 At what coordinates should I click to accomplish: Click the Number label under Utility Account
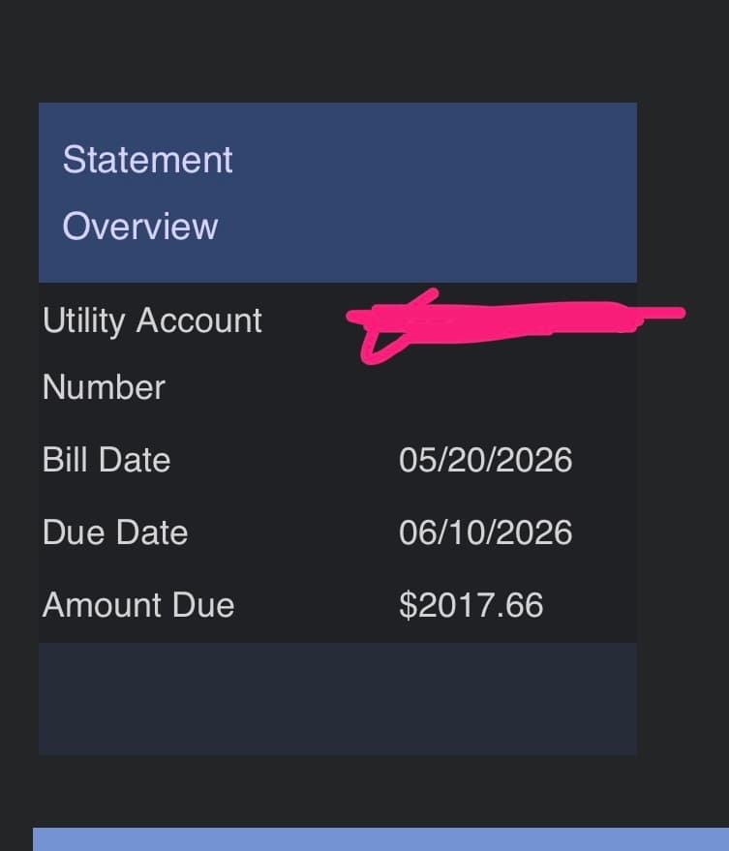point(104,387)
